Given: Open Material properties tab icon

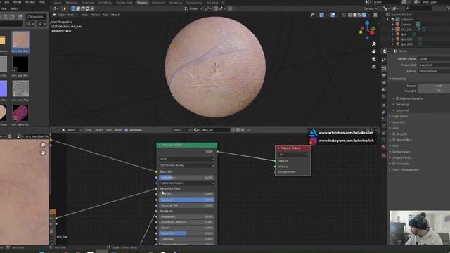Looking at the screenshot, I should pyautogui.click(x=384, y=147).
